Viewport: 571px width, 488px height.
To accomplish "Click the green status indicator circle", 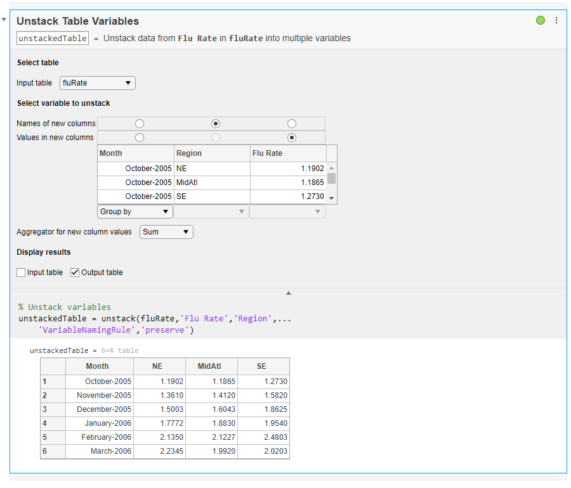I will pyautogui.click(x=541, y=20).
